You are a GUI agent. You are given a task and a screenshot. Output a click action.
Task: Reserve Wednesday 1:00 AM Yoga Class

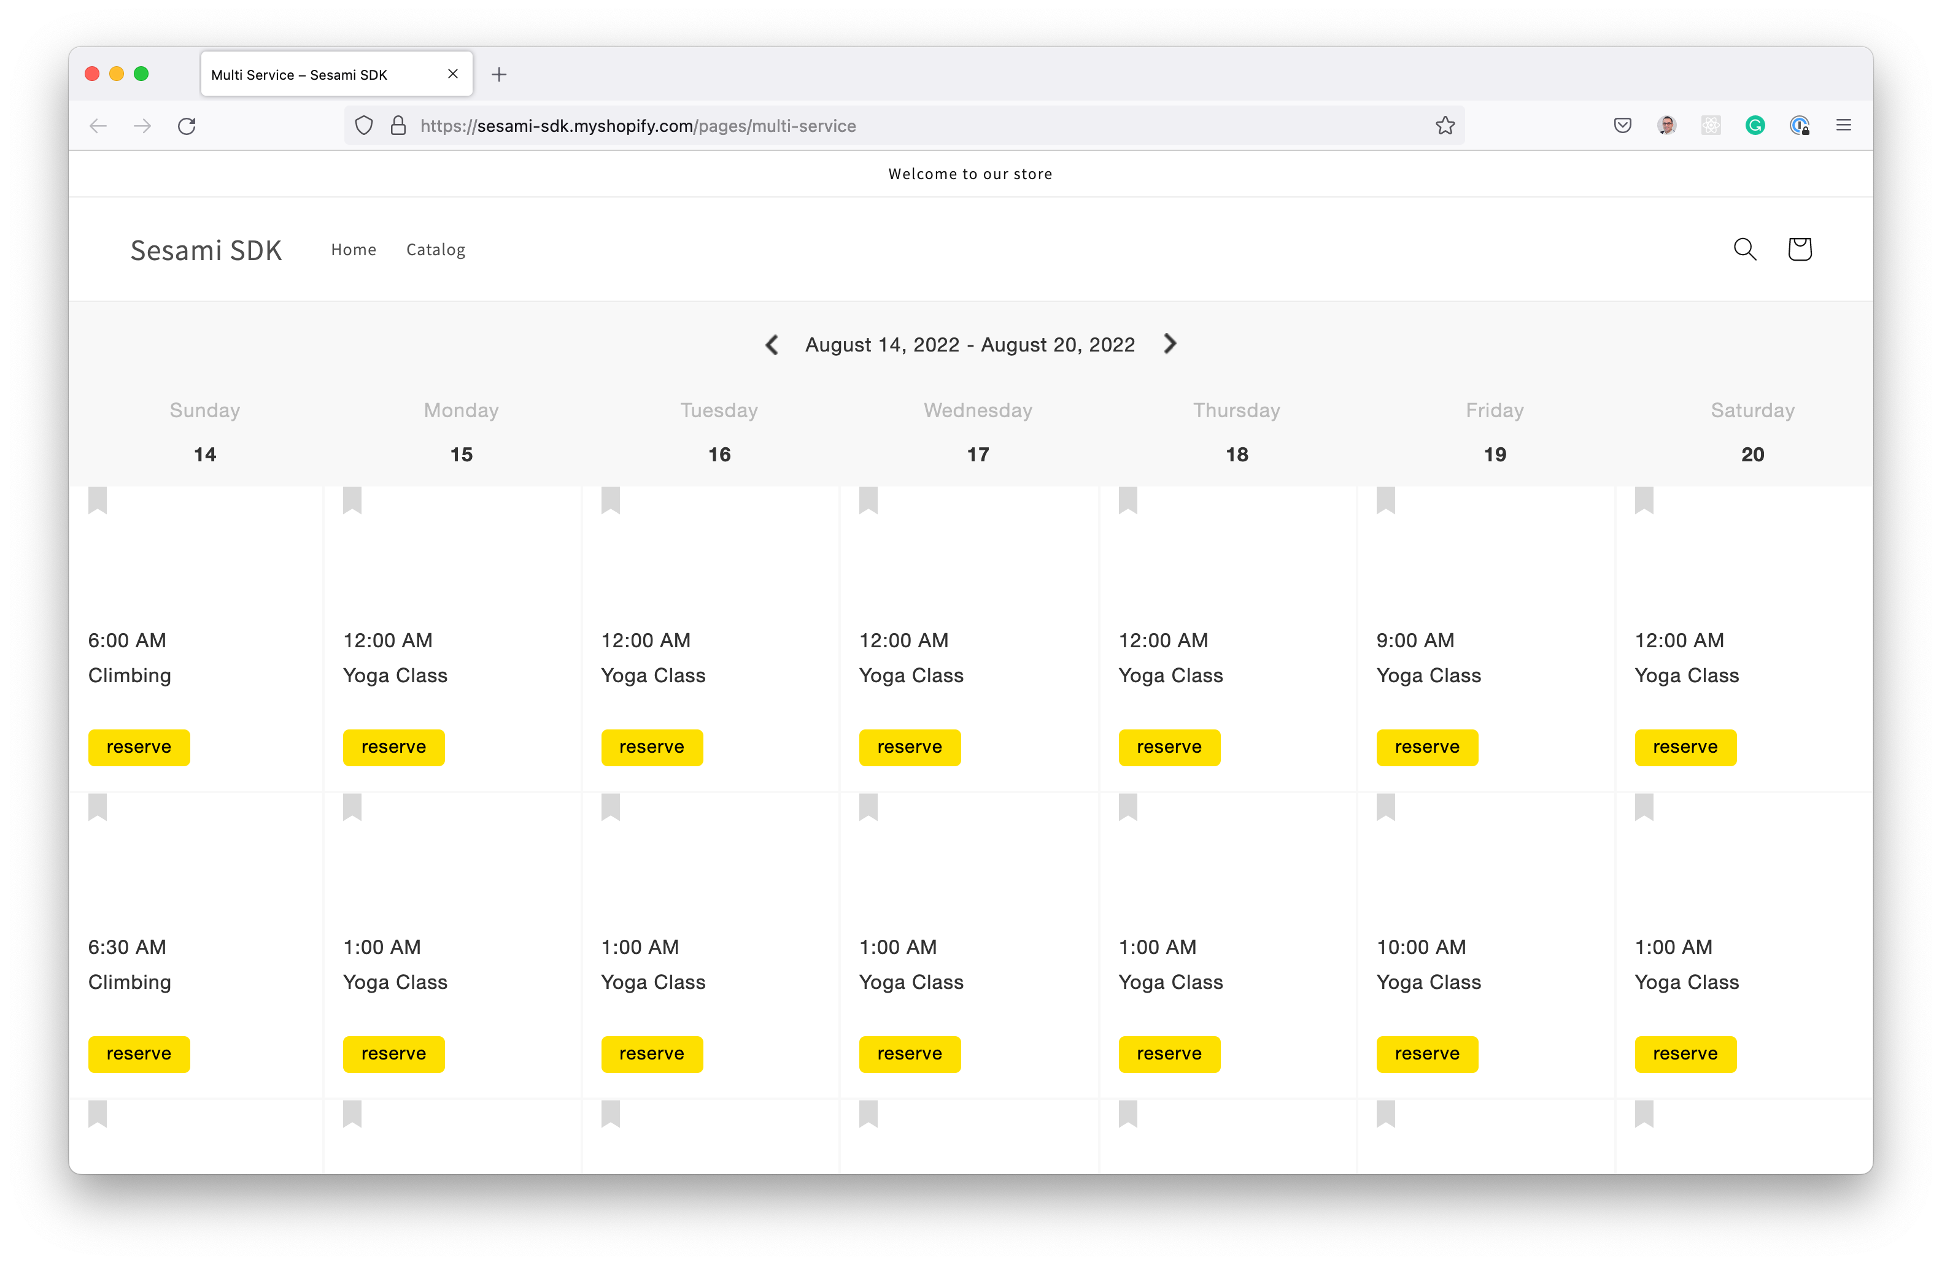point(909,1054)
